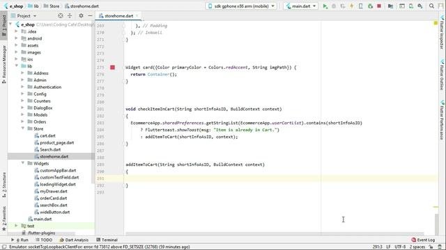Expand the Authentication folder
The width and height of the screenshot is (446, 250).
coord(22,87)
